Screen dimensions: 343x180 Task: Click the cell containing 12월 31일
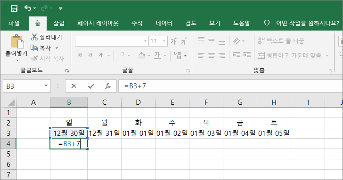[104, 133]
